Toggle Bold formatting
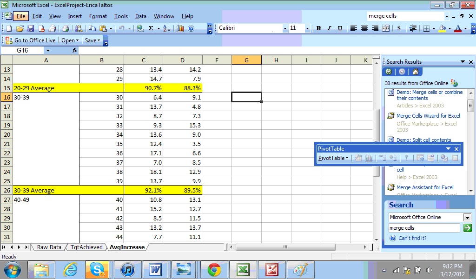The height and width of the screenshot is (279, 476). tap(318, 28)
